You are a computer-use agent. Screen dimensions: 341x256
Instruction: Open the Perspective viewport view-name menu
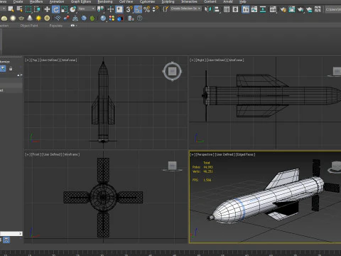(x=205, y=154)
